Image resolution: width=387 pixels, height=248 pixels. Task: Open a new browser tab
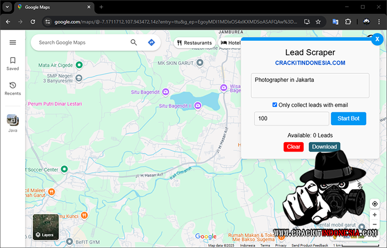click(101, 7)
